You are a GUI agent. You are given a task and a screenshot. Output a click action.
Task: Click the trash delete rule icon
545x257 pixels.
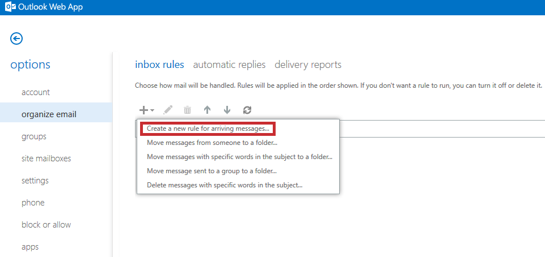(x=187, y=110)
